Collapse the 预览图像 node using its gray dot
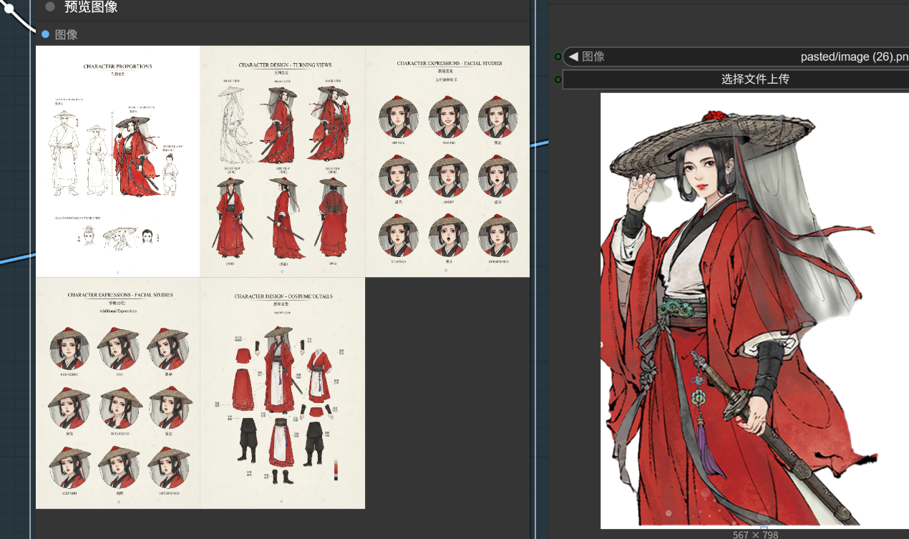The height and width of the screenshot is (539, 909). [x=49, y=7]
